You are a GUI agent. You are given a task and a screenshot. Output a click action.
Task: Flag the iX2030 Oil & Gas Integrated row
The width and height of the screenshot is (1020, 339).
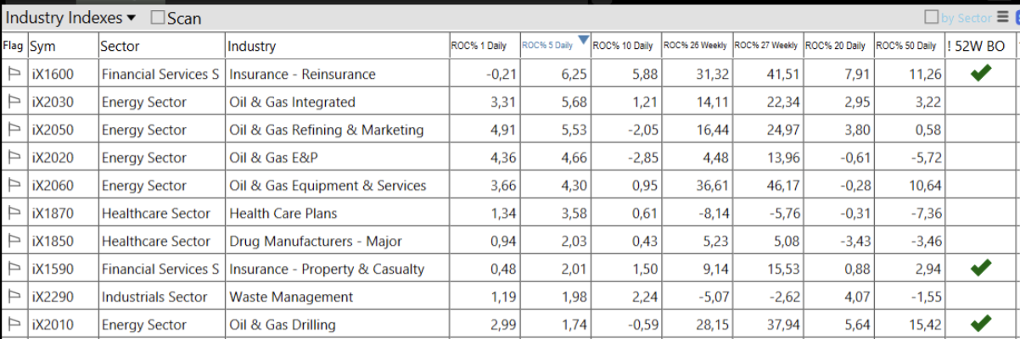tap(14, 103)
